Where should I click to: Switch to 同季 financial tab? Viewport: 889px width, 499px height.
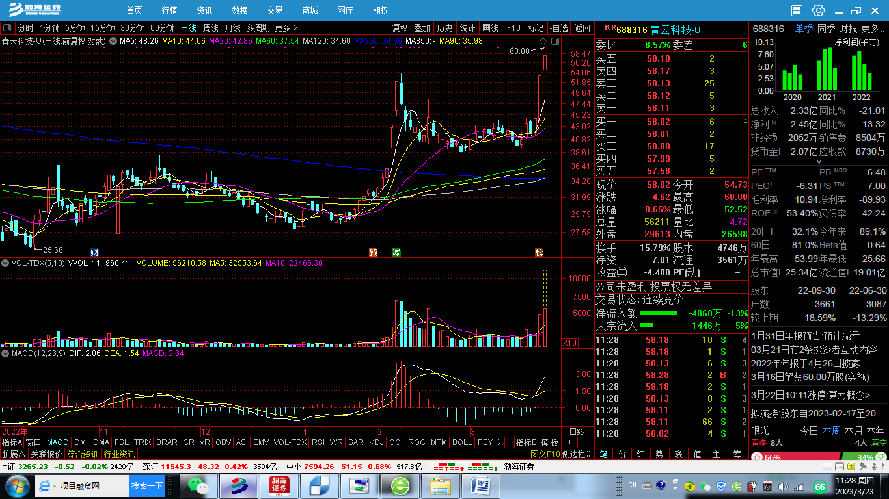[x=826, y=29]
